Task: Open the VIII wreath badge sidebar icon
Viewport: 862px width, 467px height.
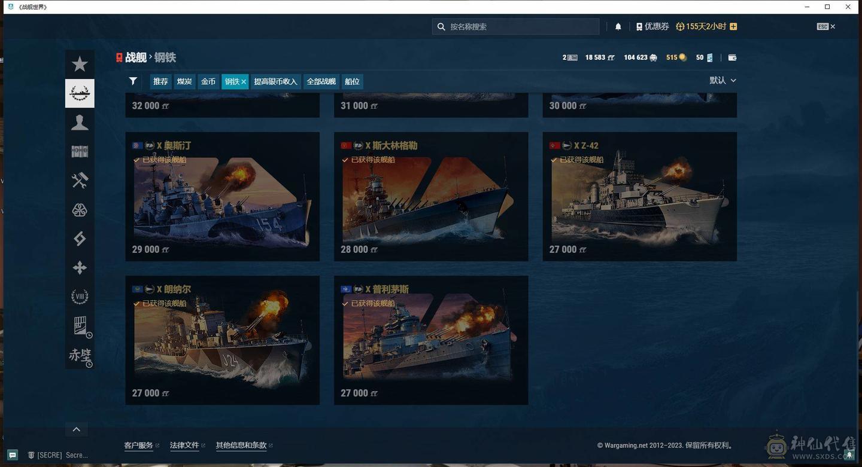Action: point(80,297)
